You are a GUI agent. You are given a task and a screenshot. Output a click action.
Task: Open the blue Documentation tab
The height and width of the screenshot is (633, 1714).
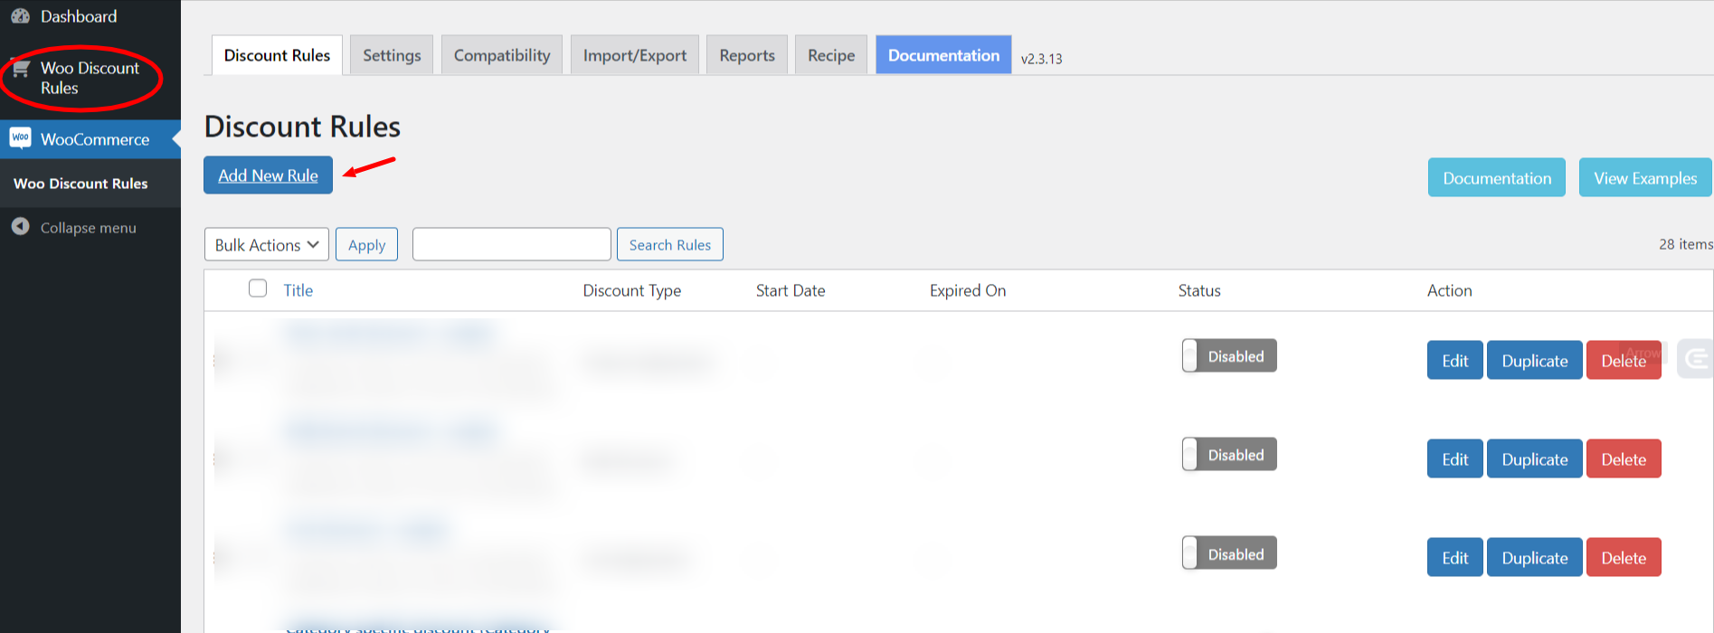(x=943, y=55)
